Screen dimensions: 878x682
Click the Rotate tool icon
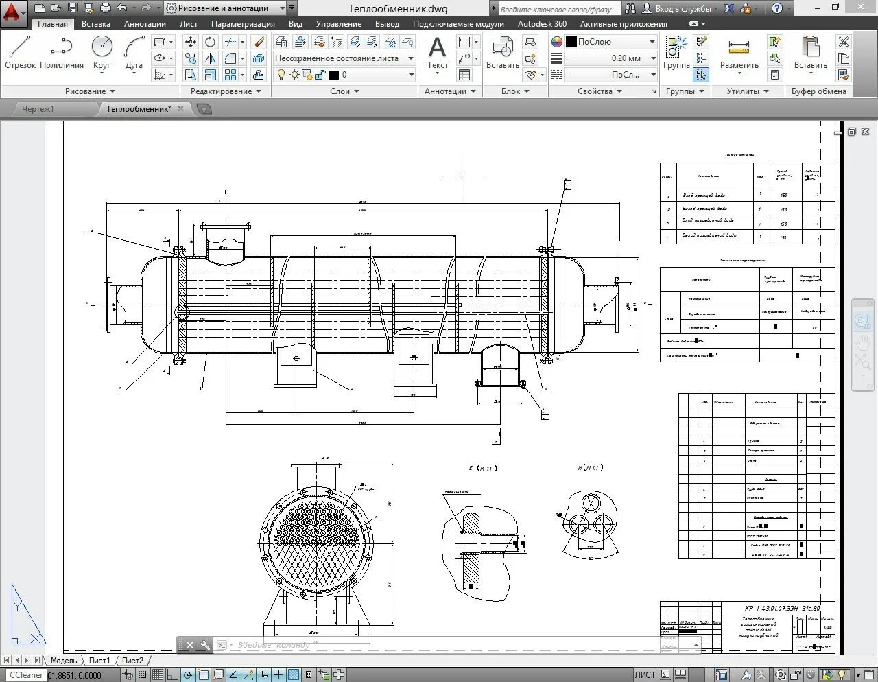click(211, 42)
